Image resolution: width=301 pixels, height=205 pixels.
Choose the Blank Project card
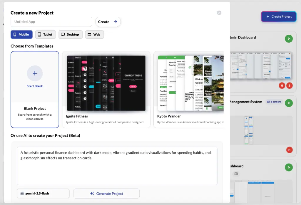tap(35, 89)
